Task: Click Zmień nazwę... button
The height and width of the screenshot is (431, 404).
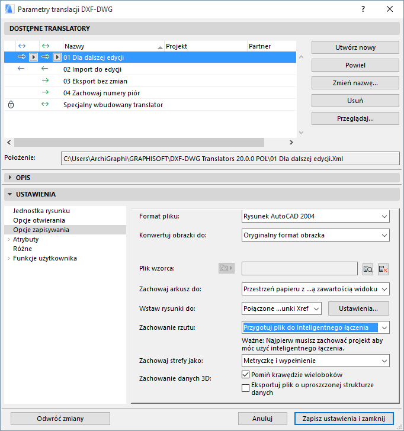Action: [x=355, y=83]
